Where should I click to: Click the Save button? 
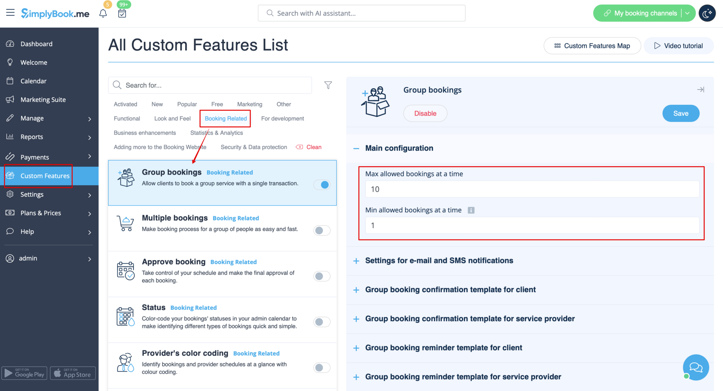680,113
